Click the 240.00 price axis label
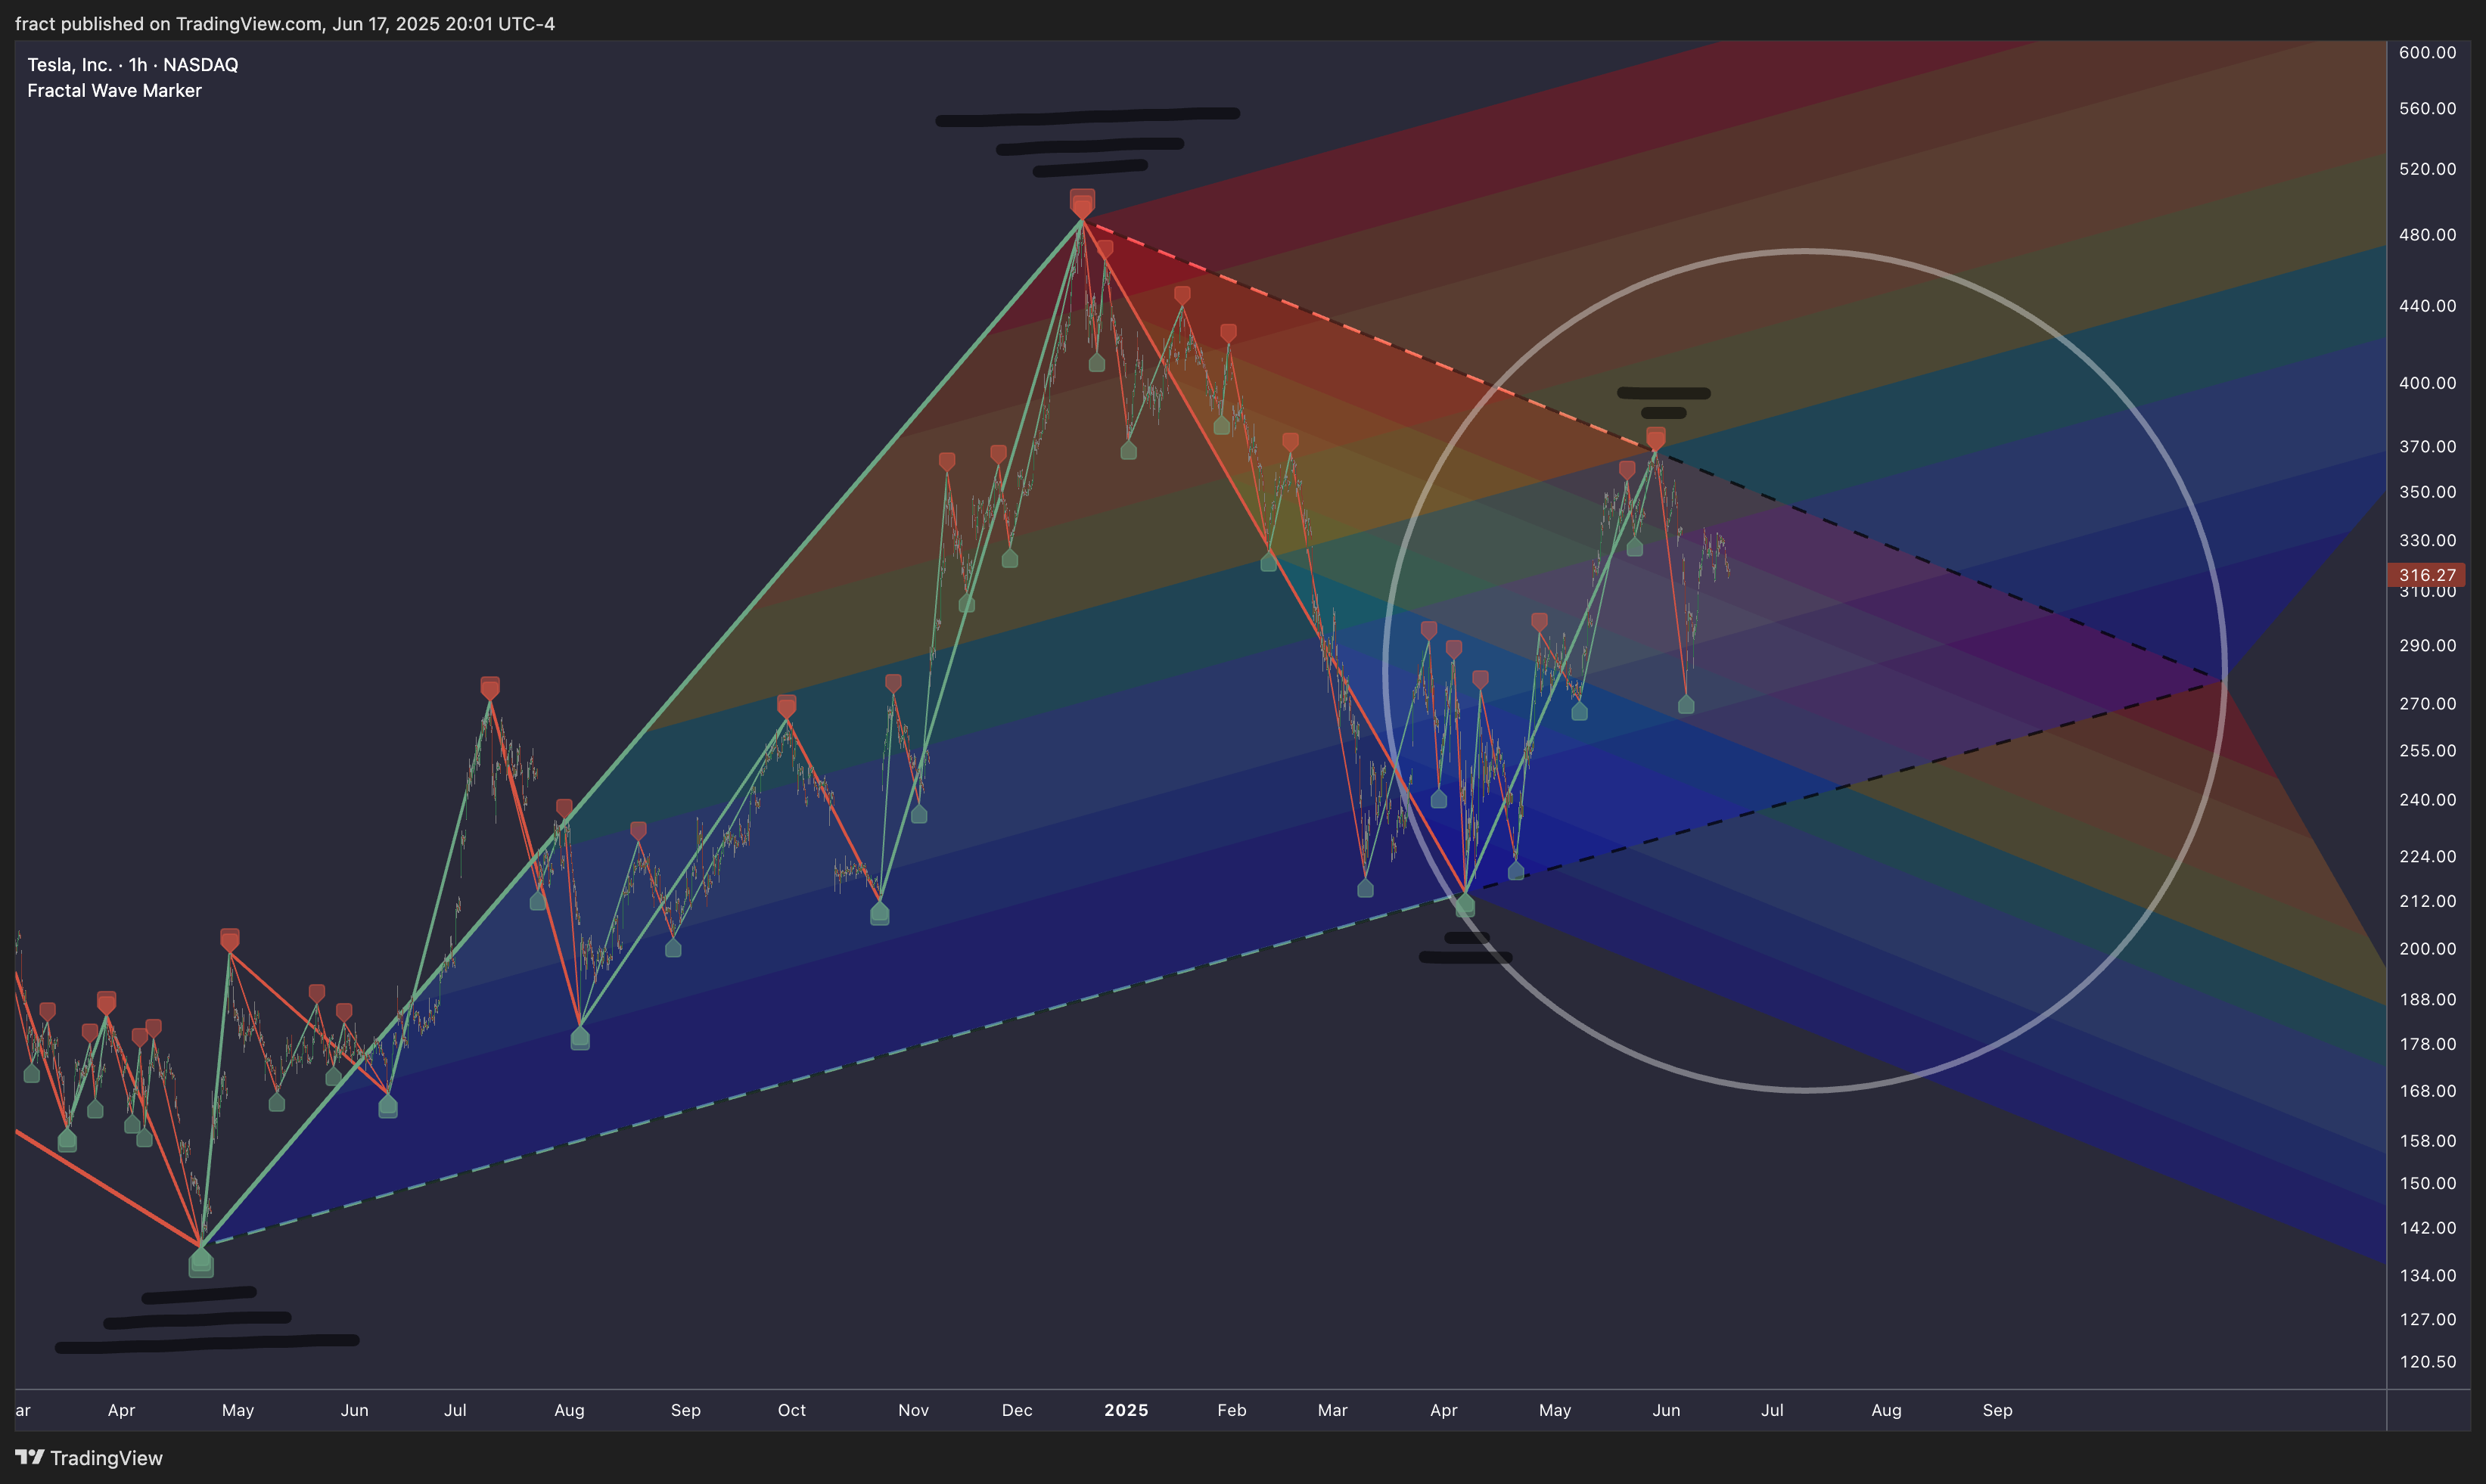Screen dimensions: 2486x1484 click(2427, 800)
